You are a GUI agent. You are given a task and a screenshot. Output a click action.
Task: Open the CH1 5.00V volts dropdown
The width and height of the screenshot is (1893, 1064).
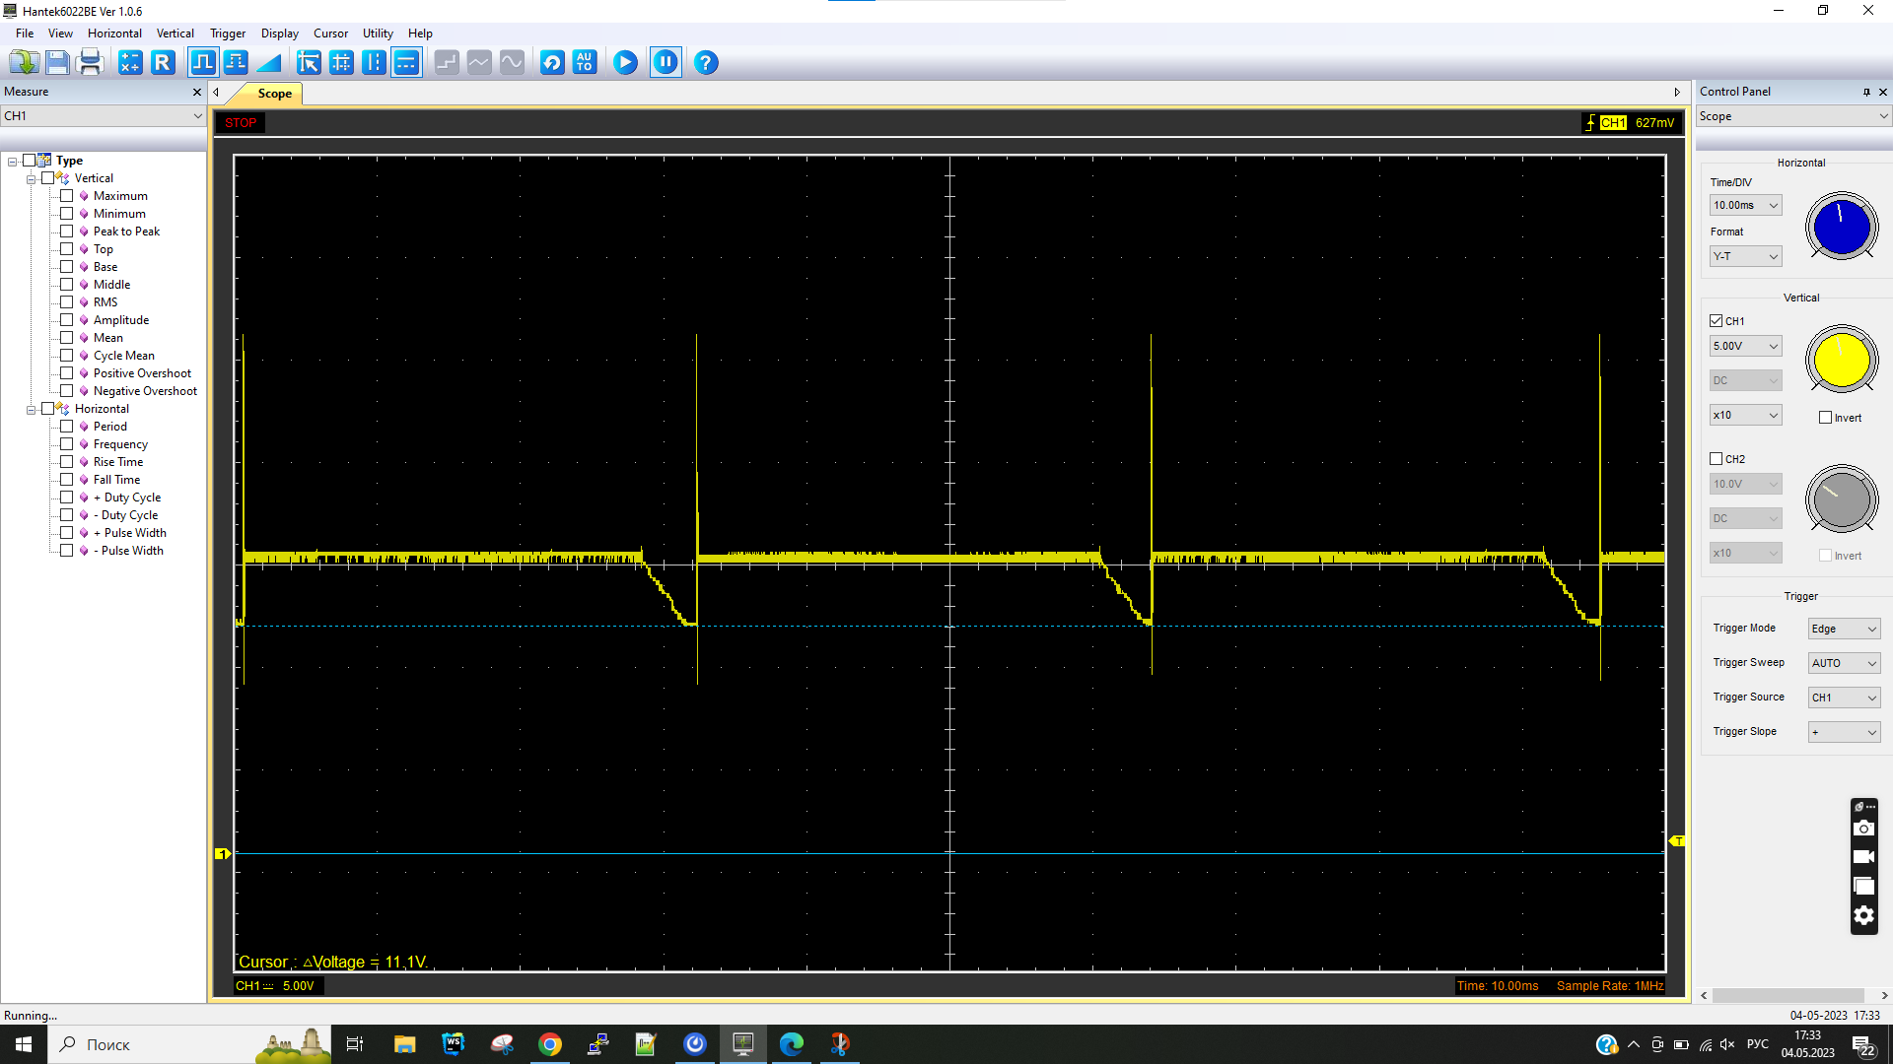1745,347
